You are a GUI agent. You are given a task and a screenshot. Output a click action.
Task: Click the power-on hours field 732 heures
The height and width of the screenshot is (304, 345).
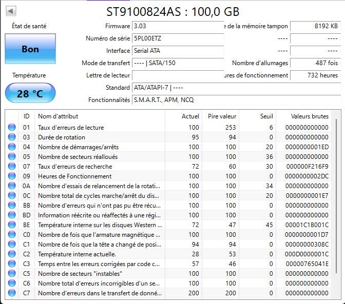[316, 75]
